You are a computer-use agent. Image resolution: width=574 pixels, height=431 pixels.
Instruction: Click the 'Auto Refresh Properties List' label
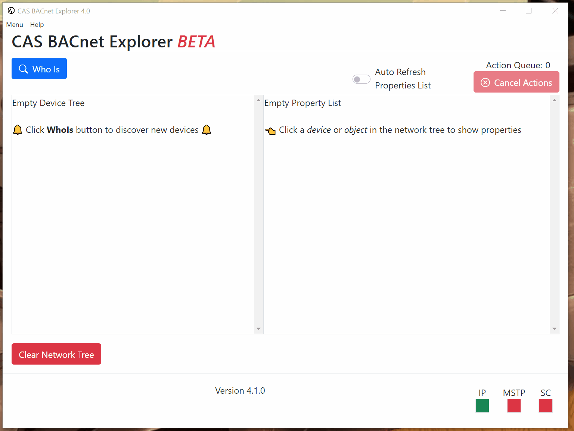[403, 79]
